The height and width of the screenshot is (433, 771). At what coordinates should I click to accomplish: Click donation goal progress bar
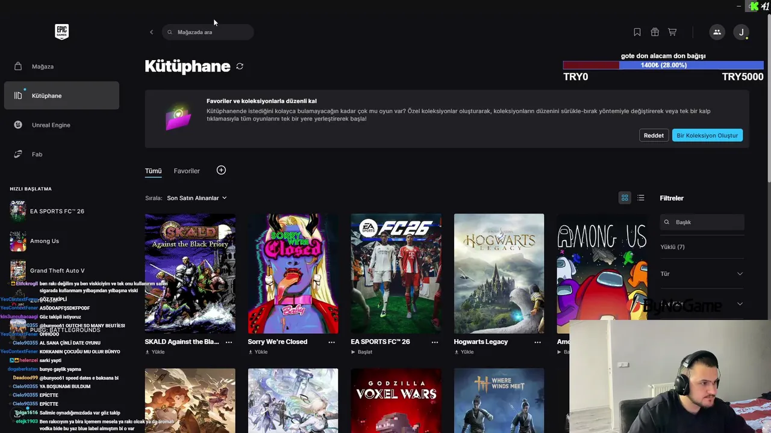tap(663, 65)
